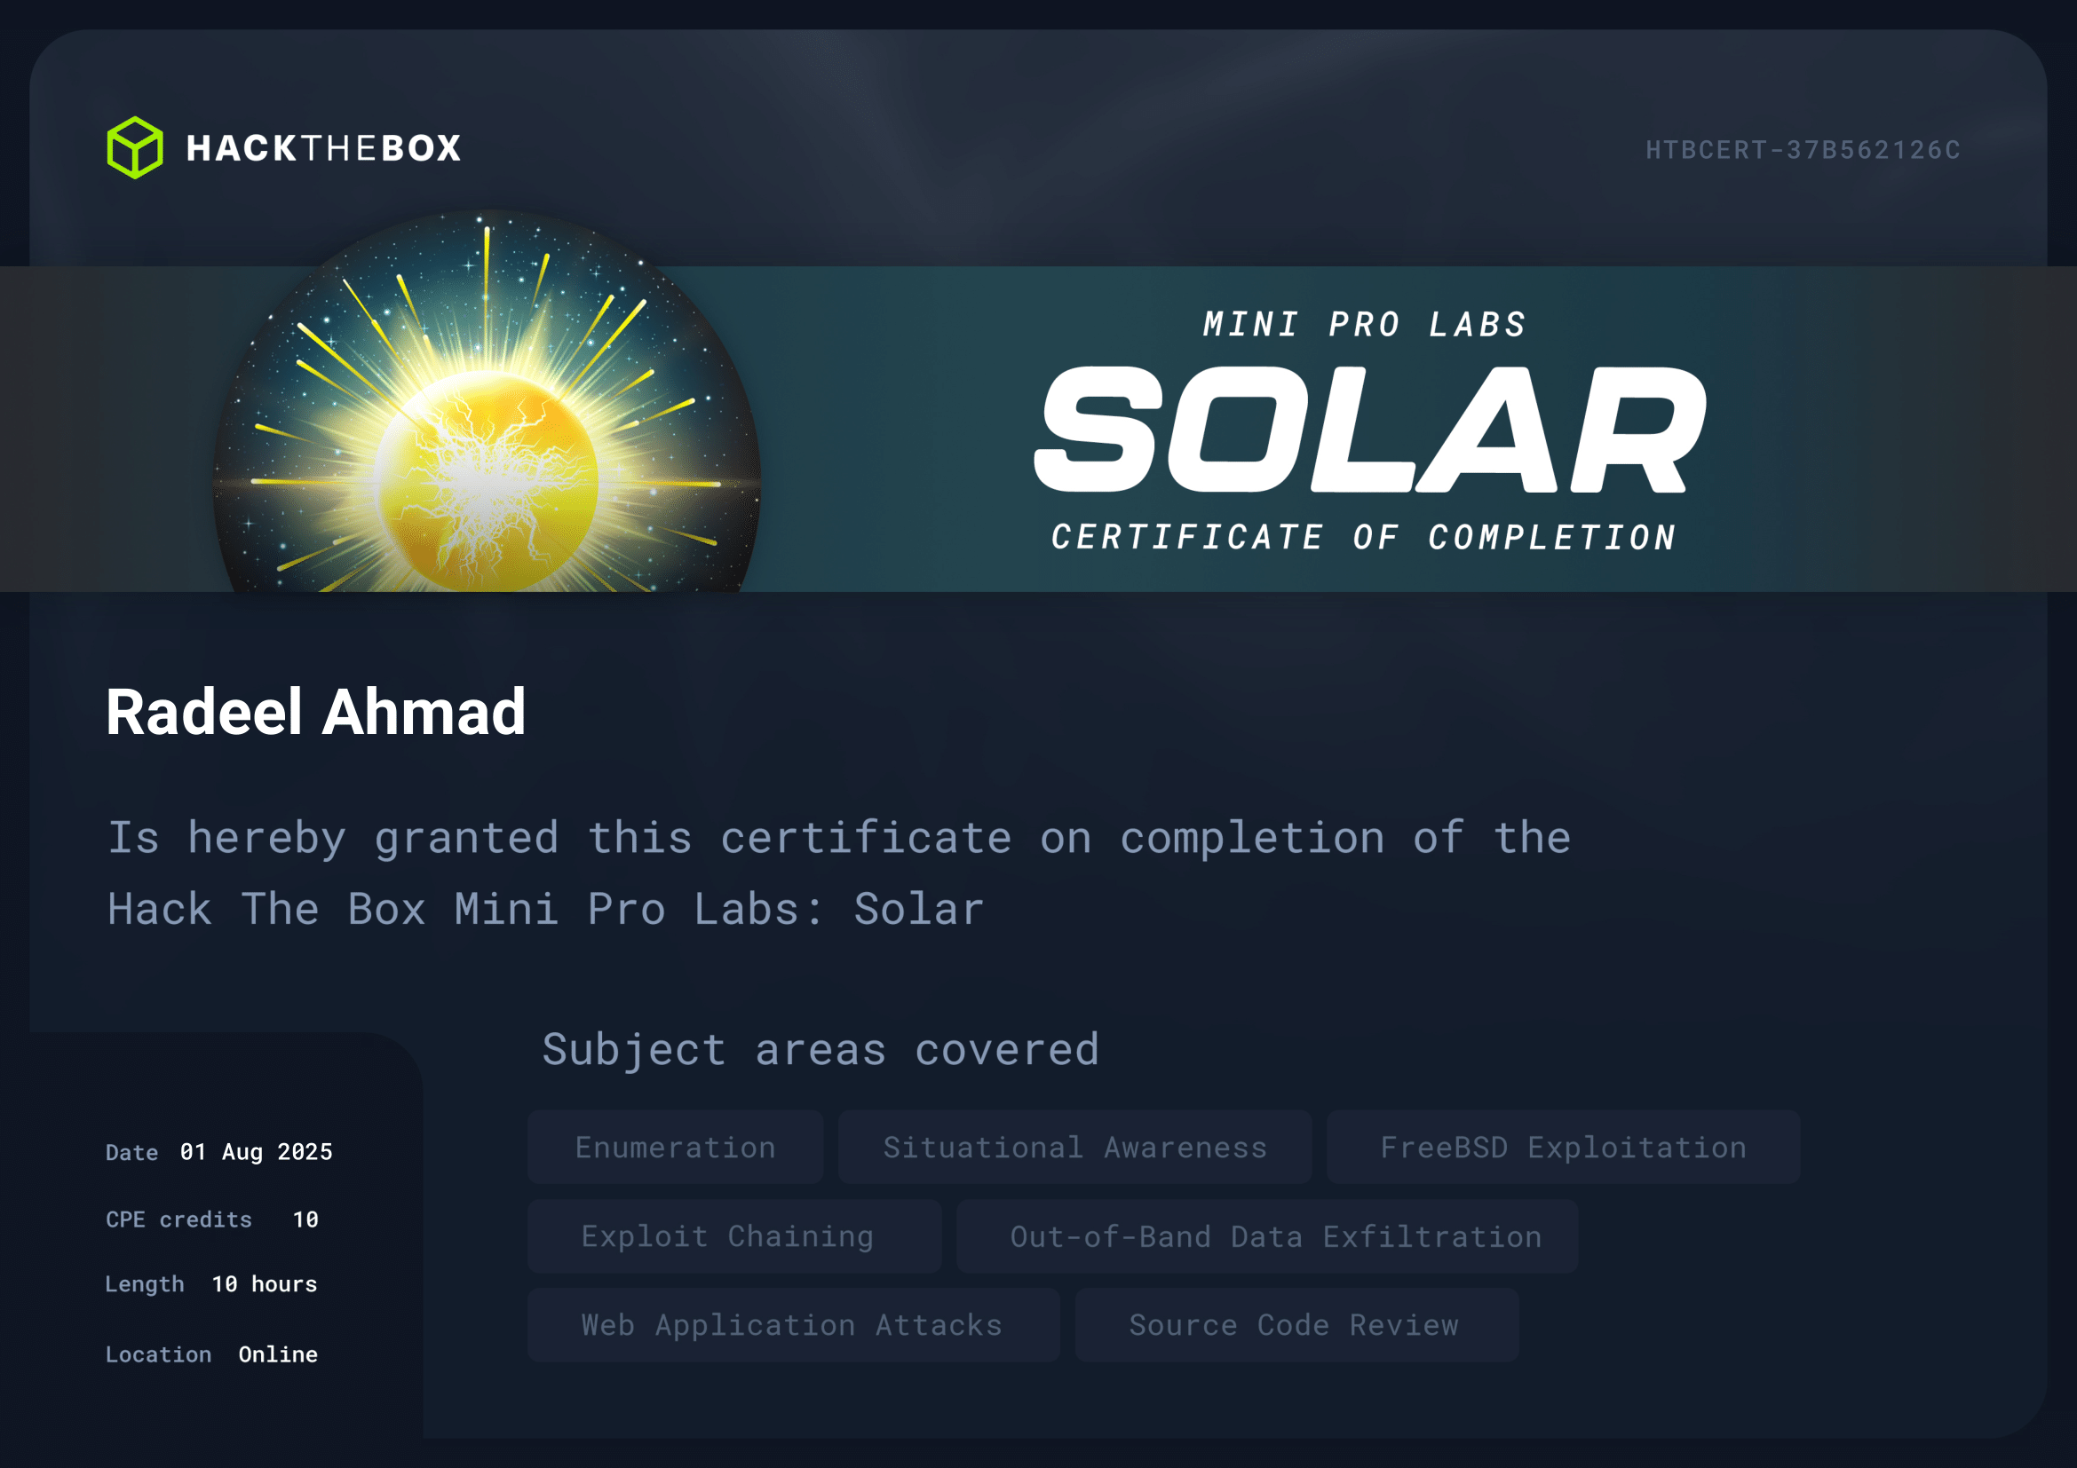Click the HACKTHEBOX wordmark text
Viewport: 2077px width, 1468px height.
coord(323,148)
